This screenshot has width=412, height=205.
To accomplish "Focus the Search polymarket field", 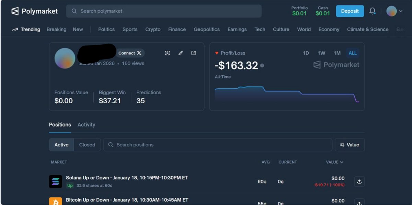I will [x=164, y=11].
